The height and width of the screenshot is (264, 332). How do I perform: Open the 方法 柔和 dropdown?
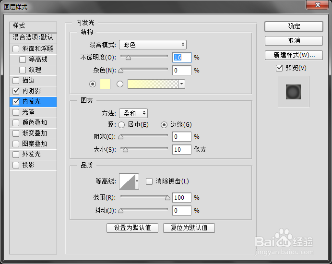[133, 113]
